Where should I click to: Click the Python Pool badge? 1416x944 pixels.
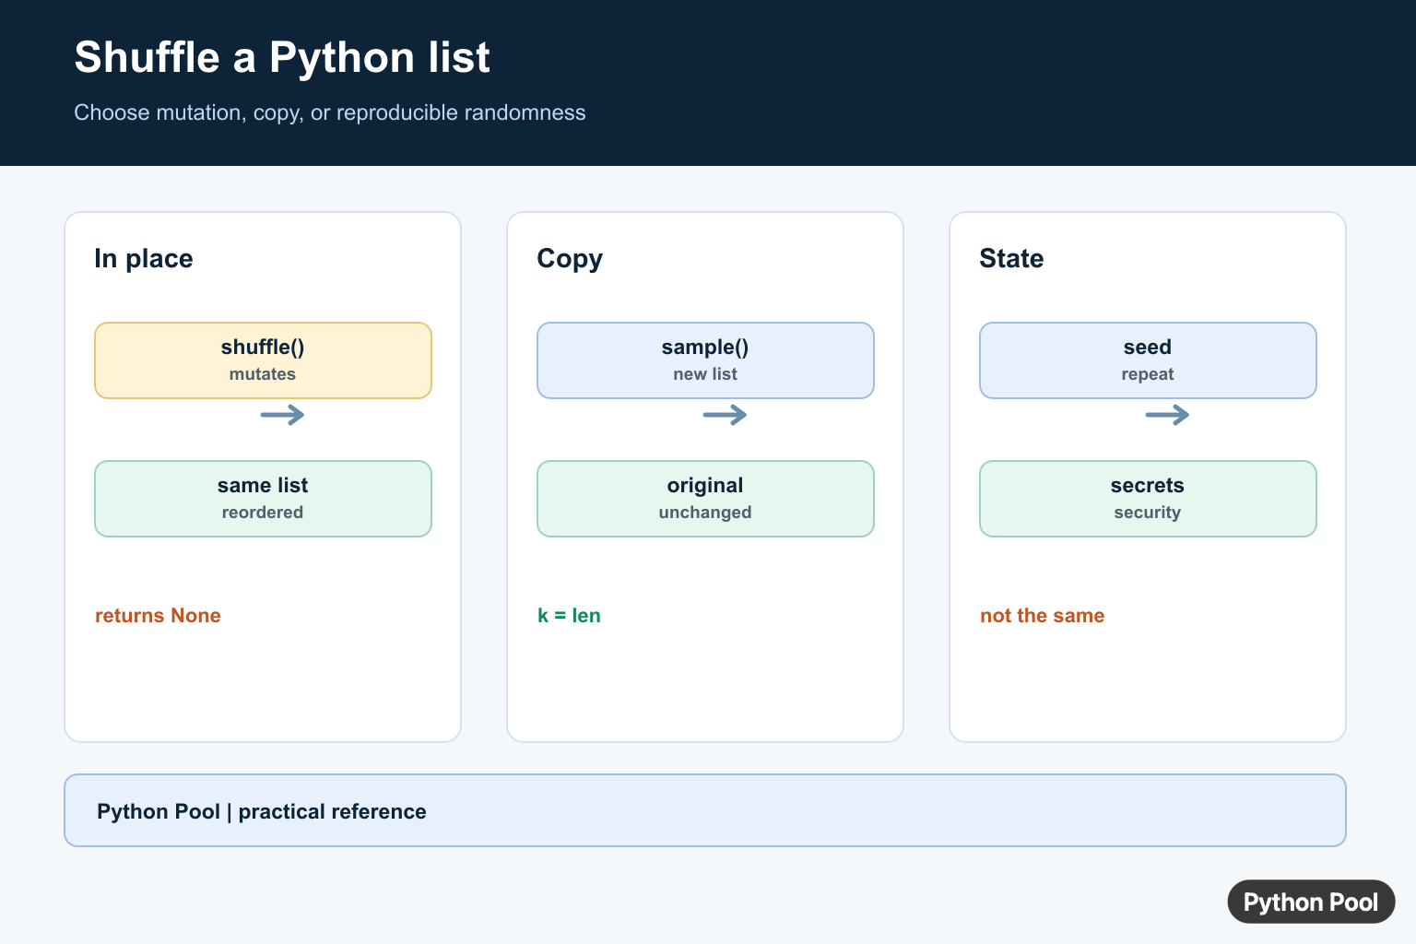click(x=1311, y=902)
